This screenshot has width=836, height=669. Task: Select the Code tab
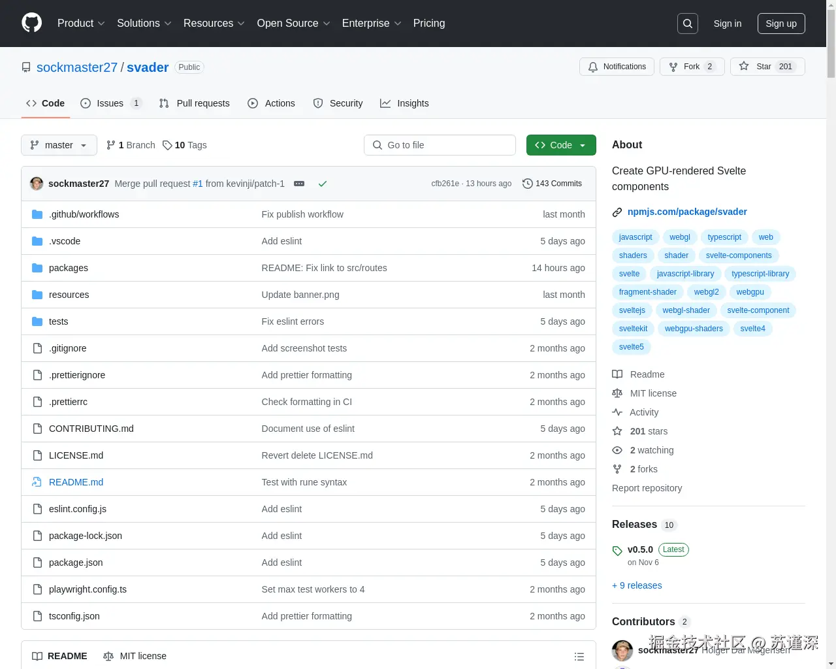46,103
